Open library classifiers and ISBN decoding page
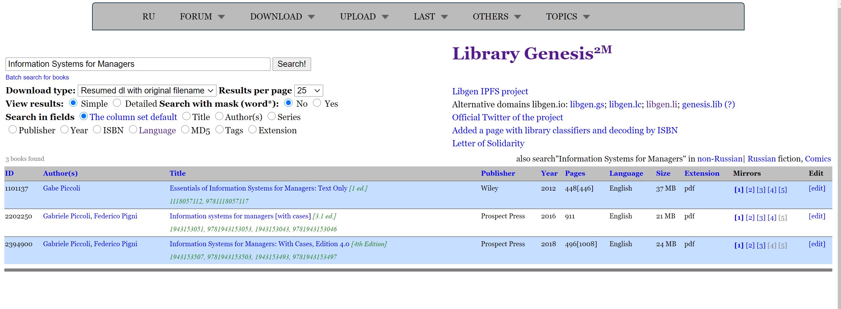 click(565, 131)
